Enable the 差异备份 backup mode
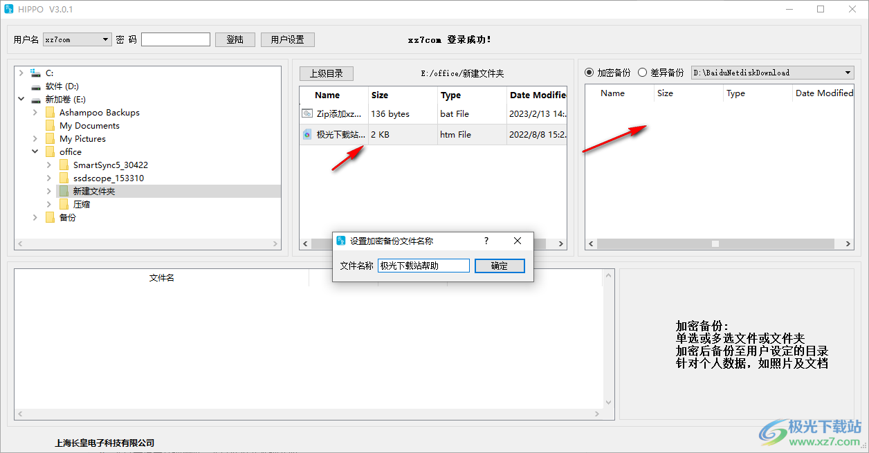869x453 pixels. point(642,72)
